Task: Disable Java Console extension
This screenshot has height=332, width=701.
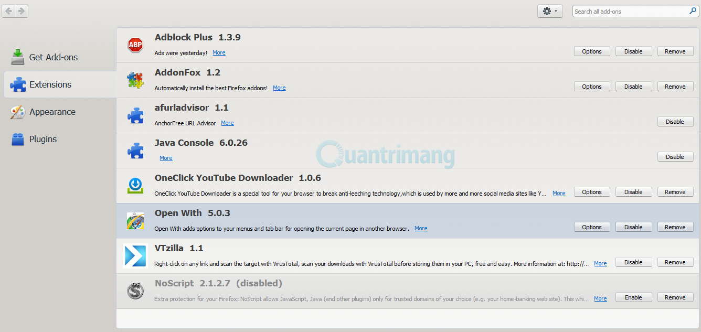Action: [675, 157]
